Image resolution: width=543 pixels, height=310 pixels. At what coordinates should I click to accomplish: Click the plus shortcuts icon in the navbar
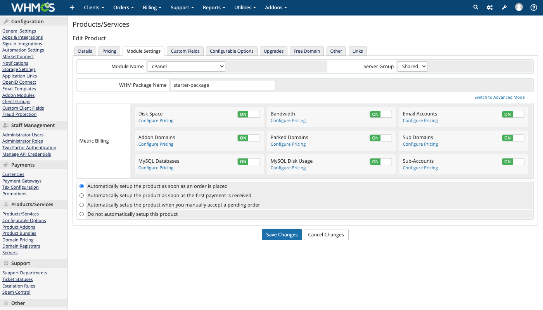coord(72,7)
